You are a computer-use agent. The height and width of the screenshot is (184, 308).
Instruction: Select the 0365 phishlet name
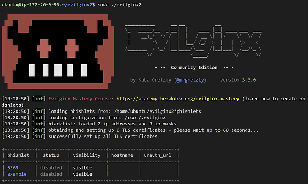13,168
